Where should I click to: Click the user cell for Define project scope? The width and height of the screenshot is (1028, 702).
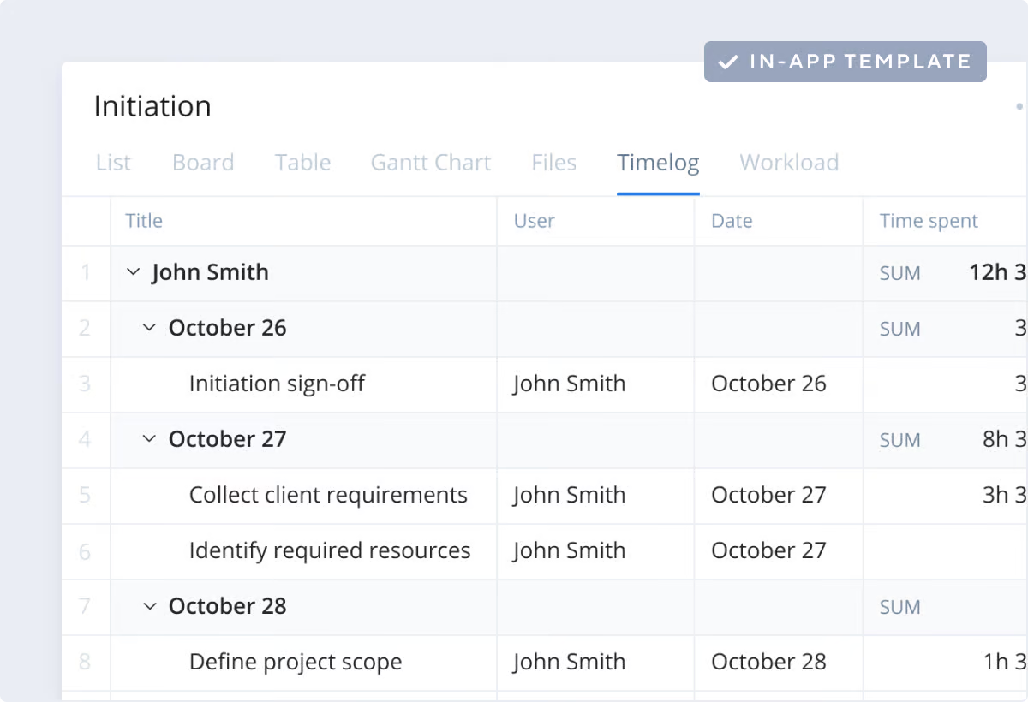595,663
